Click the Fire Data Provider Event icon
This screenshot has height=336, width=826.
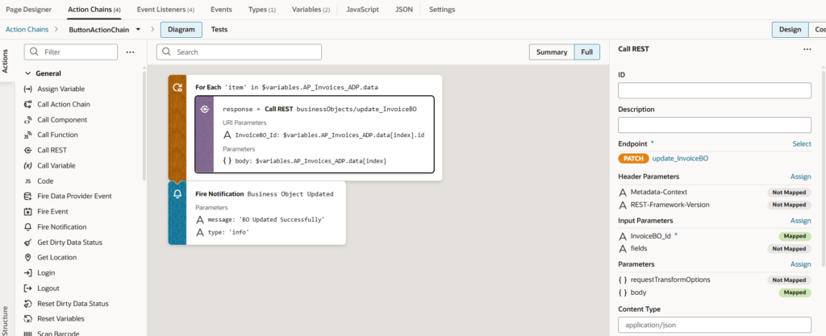(x=28, y=196)
